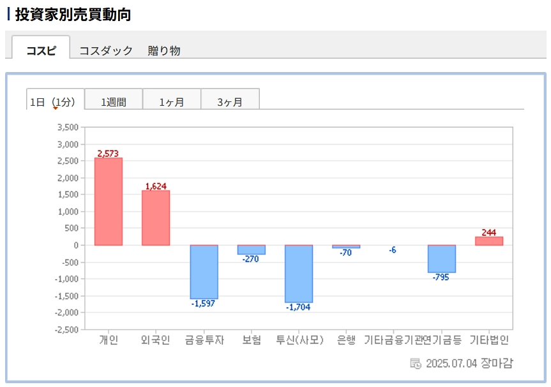This screenshot has height=387, width=551.
Task: Open the 贈り物 tab
Action: [164, 50]
